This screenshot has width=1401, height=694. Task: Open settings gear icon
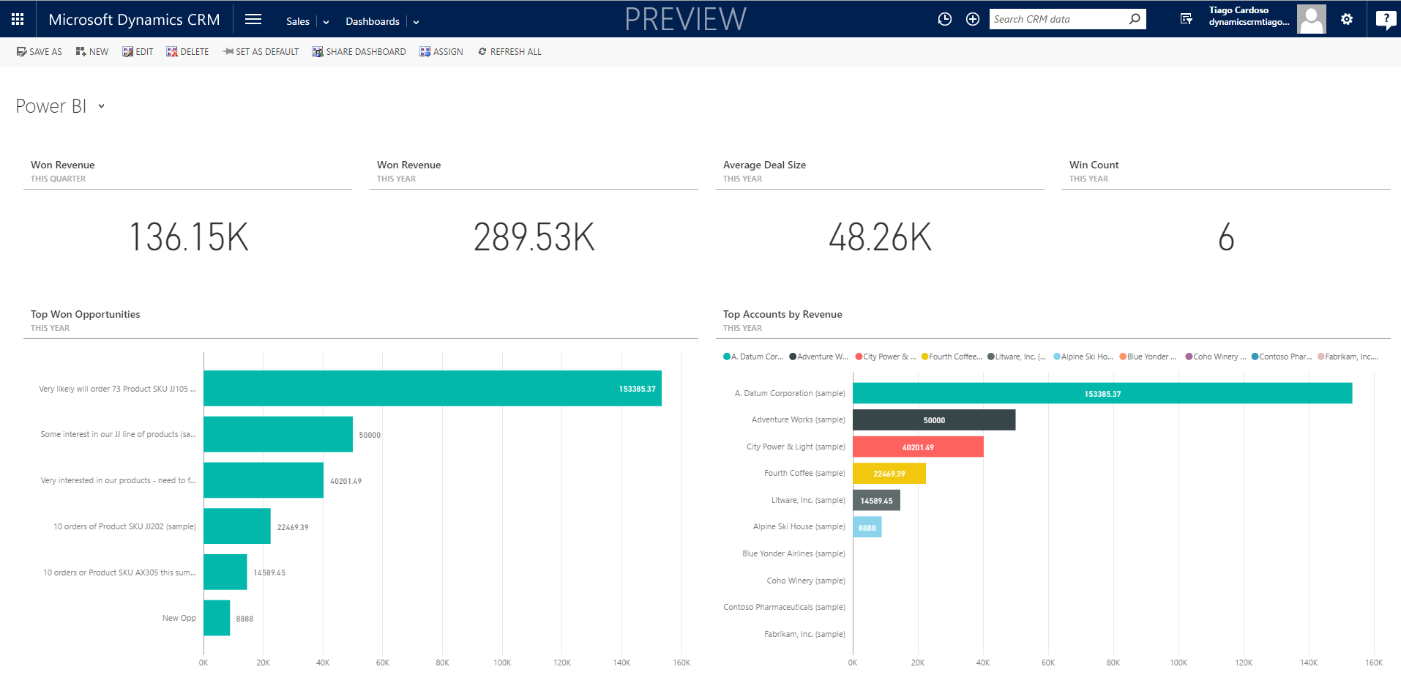pyautogui.click(x=1346, y=19)
